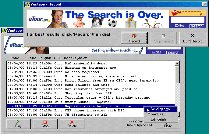Screen dimensions: 209x134
Task: Select the 'Bank balance and info' row
Action: pyautogui.click(x=91, y=85)
